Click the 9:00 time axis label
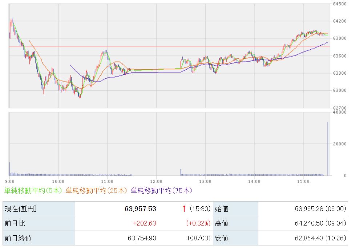Viewport: 351px width, 248px height. [9, 181]
